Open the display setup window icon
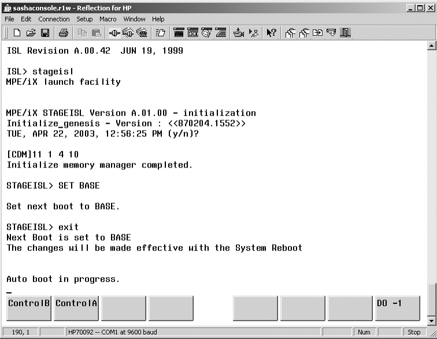Image resolution: width=437 pixels, height=339 pixels. point(192,33)
